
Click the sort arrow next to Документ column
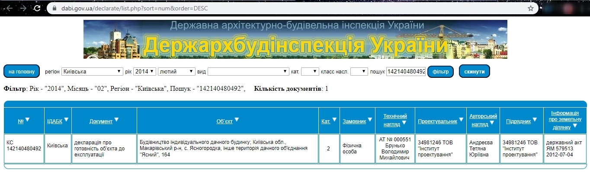pos(117,120)
